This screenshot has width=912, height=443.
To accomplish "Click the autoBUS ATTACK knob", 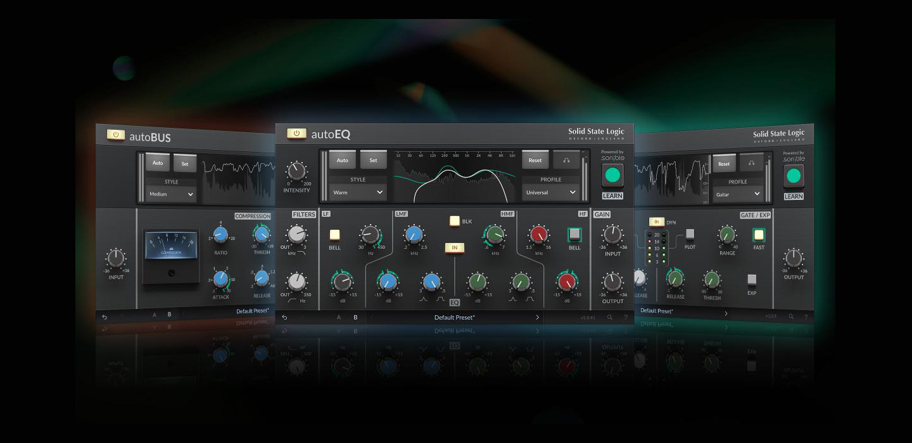I will coord(220,278).
